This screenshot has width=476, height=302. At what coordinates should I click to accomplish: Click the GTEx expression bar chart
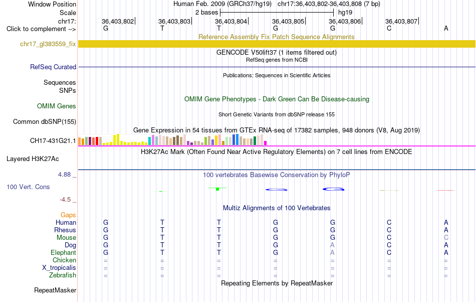coord(172,140)
